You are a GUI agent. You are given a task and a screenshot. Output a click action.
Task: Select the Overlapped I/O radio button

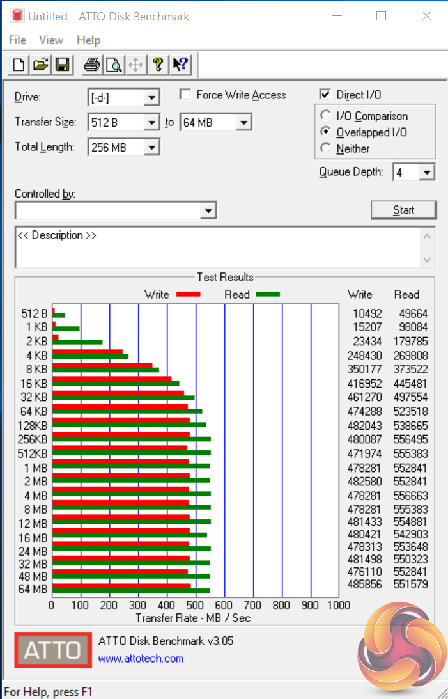(325, 132)
